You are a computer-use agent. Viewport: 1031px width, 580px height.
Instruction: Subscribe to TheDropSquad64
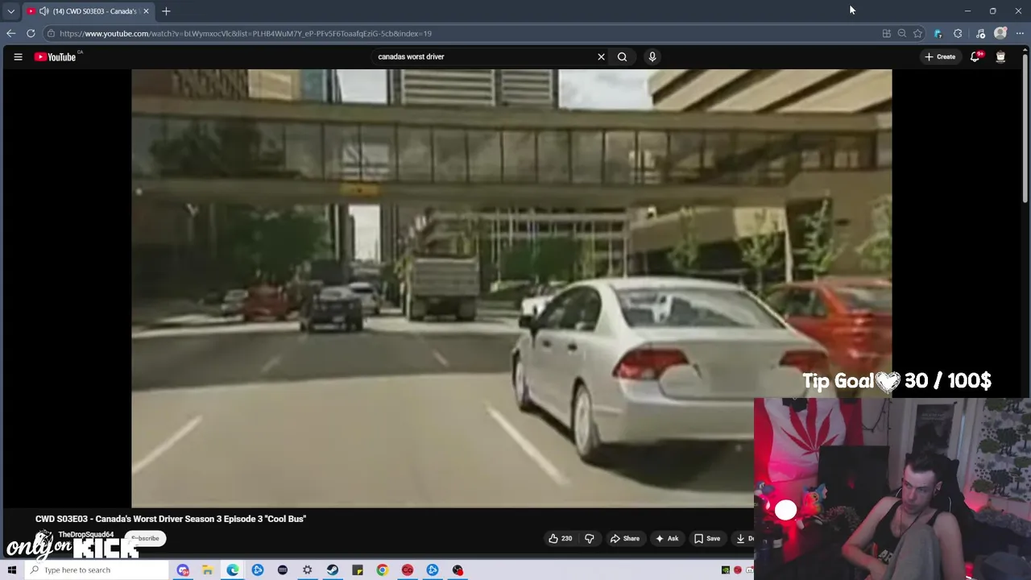[146, 538]
